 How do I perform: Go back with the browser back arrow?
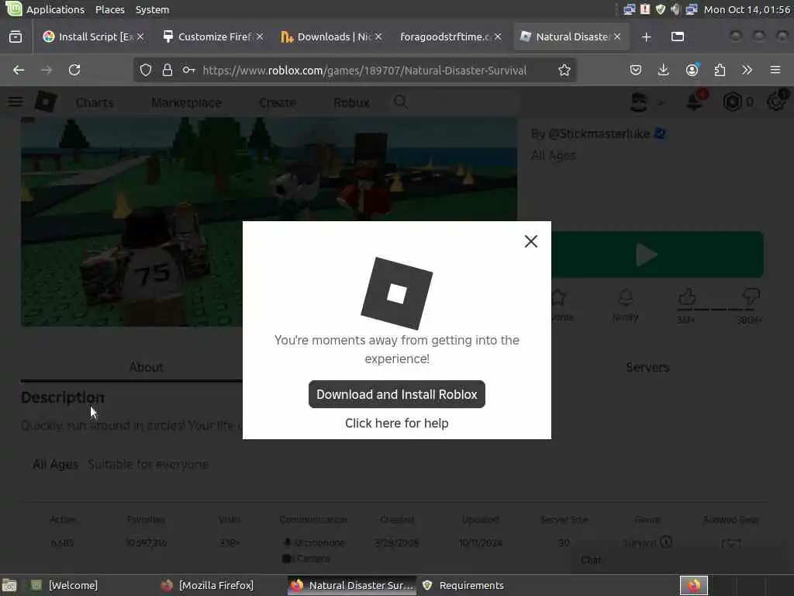point(19,70)
